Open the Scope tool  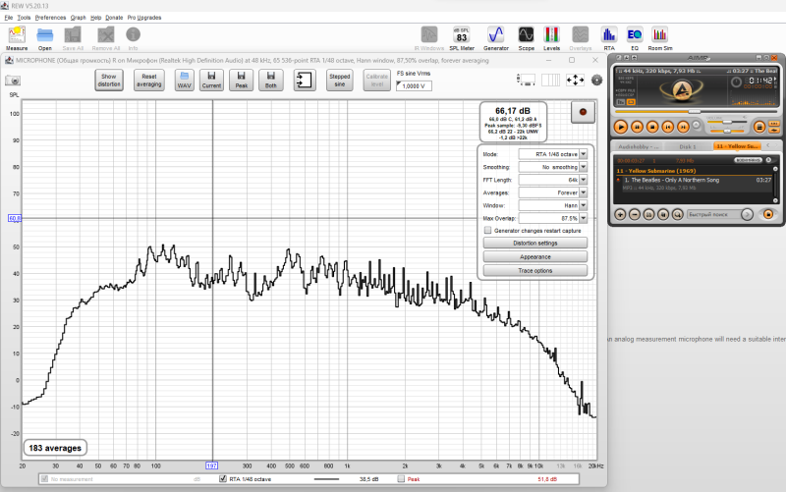coord(526,38)
